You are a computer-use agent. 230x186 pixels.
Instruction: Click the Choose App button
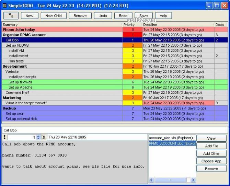click(211, 161)
